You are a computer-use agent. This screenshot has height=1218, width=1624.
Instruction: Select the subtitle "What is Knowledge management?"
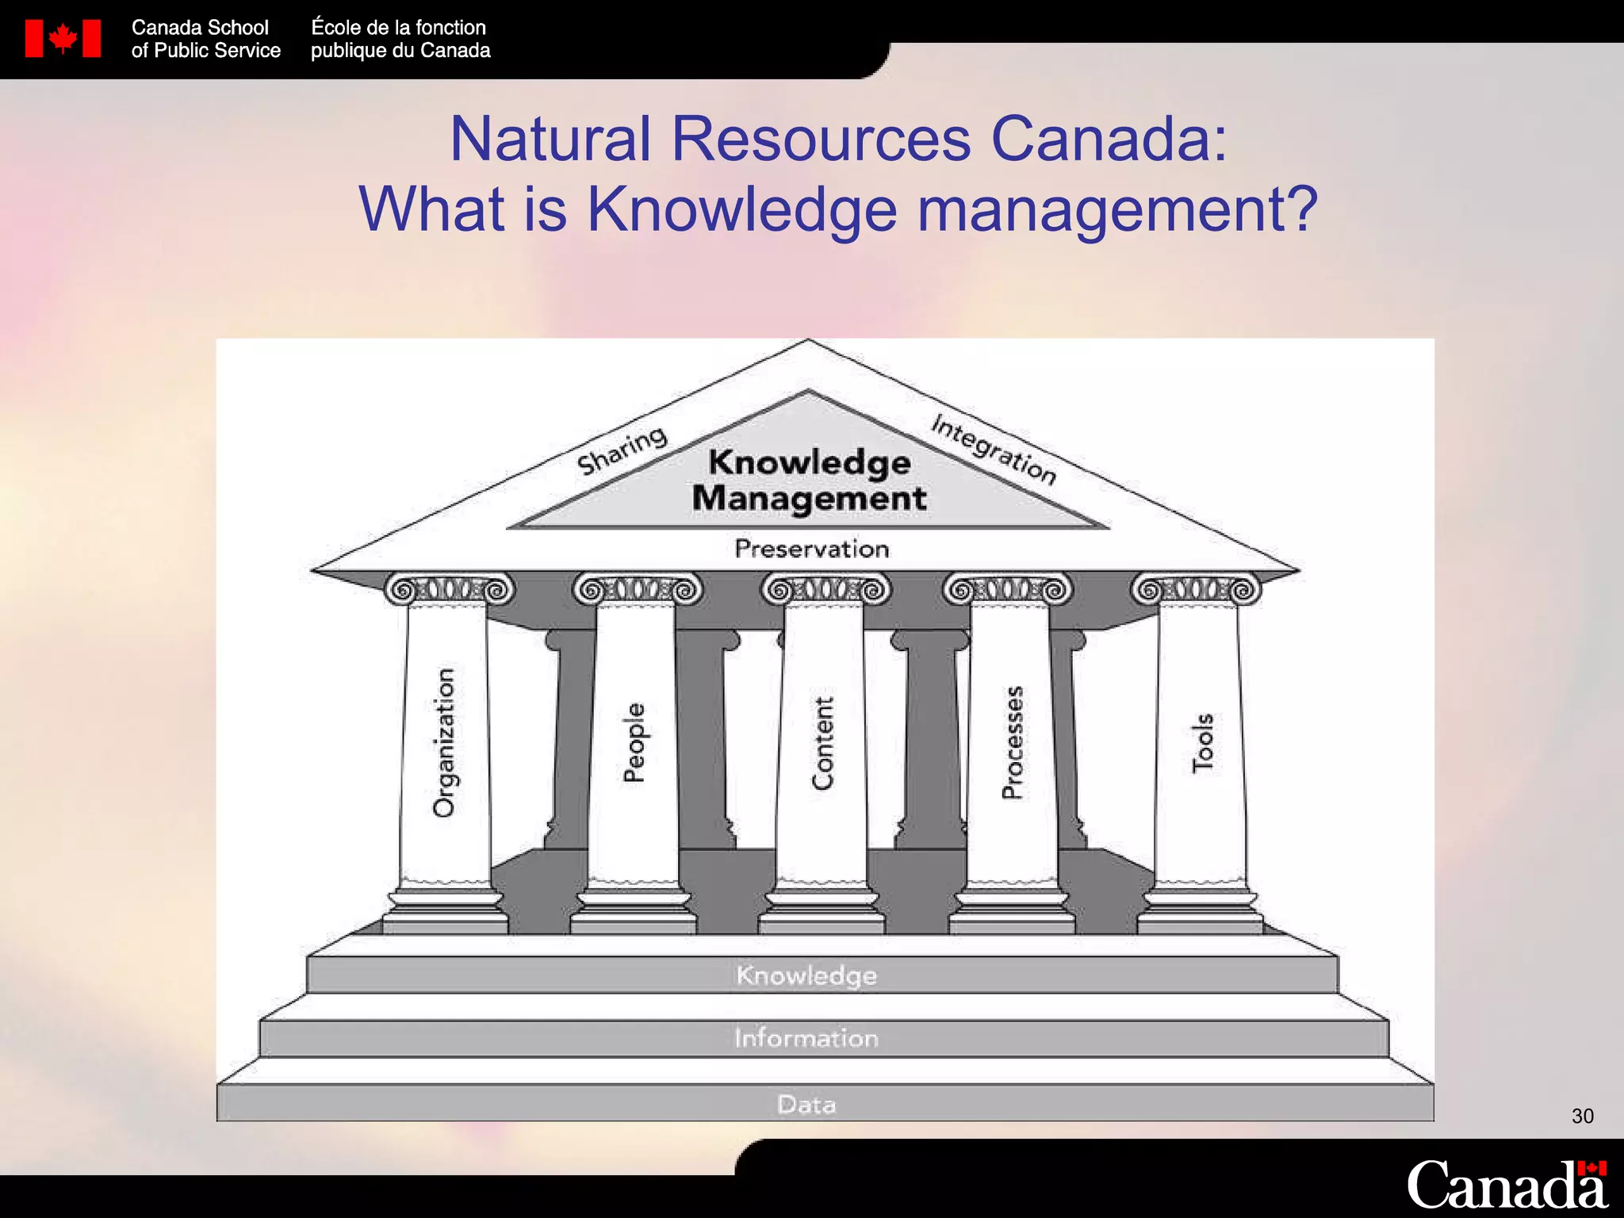[x=838, y=209]
